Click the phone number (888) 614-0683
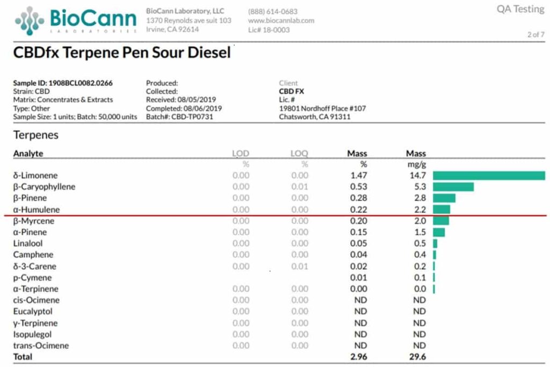The height and width of the screenshot is (367, 550). tap(272, 12)
